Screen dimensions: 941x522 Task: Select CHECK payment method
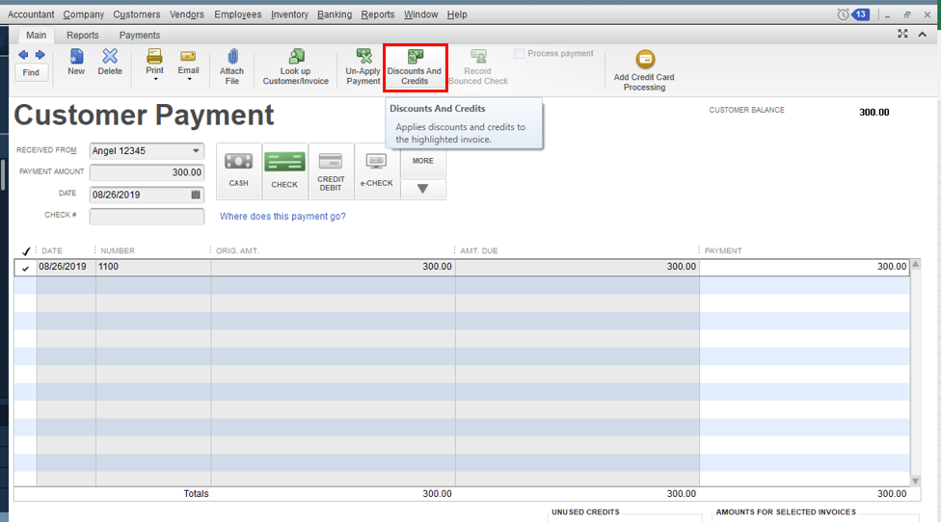[284, 170]
